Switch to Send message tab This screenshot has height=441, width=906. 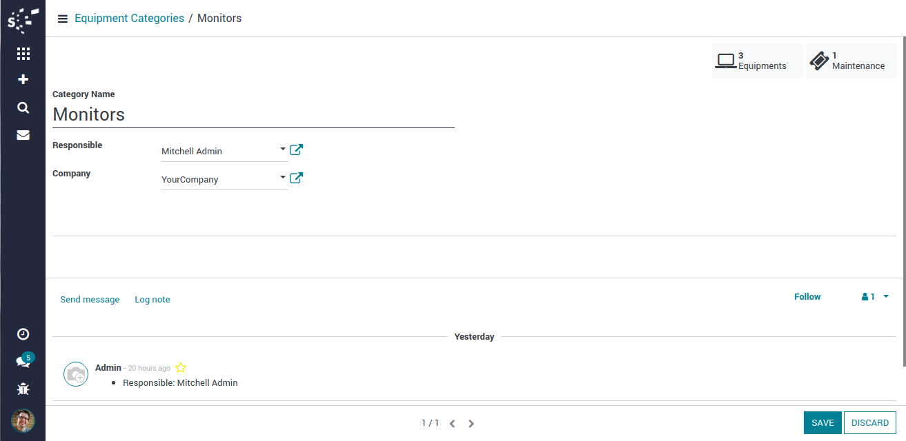(90, 300)
